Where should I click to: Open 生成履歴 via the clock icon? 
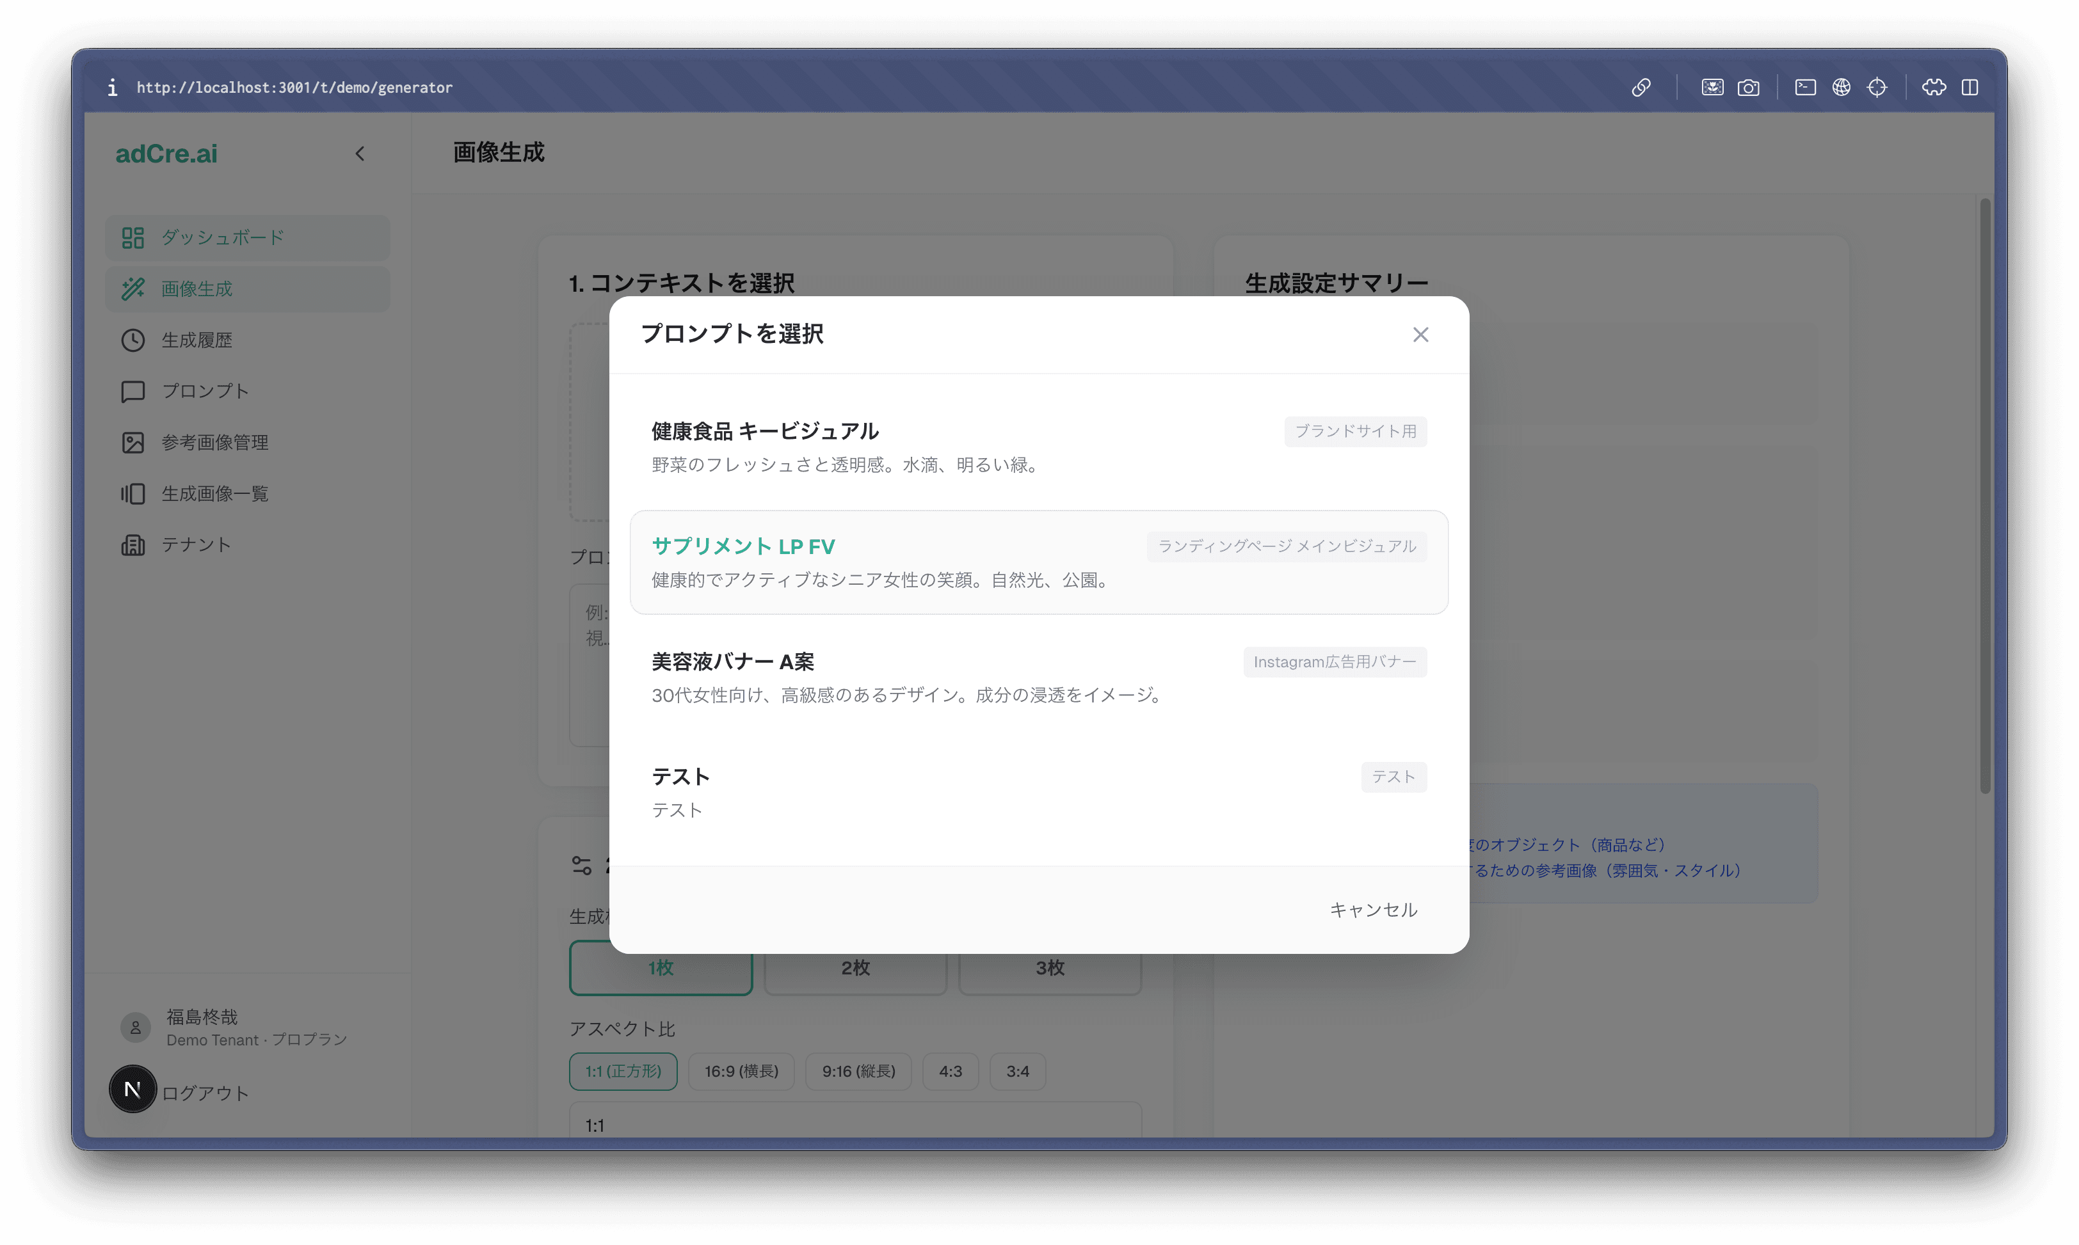click(x=133, y=340)
